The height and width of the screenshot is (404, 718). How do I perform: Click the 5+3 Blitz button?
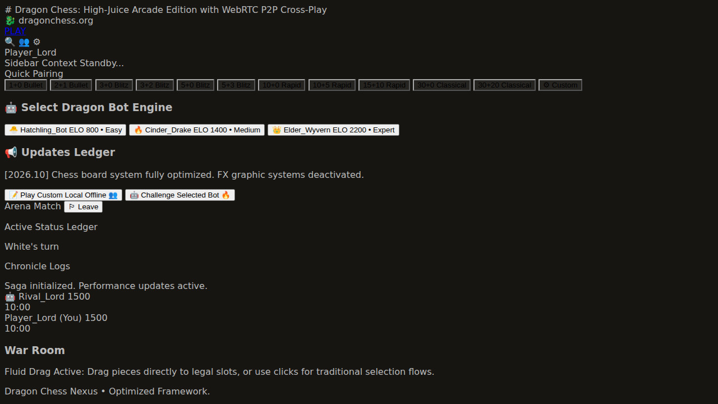pos(236,85)
